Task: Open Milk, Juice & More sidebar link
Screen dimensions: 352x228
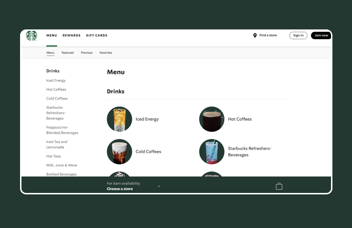Action: pyautogui.click(x=62, y=165)
